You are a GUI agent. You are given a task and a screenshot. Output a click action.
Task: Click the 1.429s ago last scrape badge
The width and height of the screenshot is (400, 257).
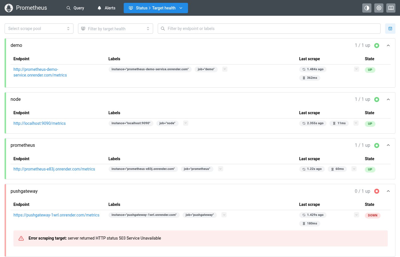point(313,215)
